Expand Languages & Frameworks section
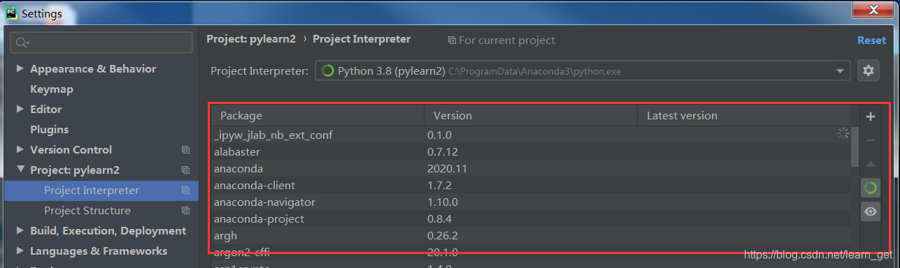Viewport: 900px width, 268px height. [x=20, y=251]
